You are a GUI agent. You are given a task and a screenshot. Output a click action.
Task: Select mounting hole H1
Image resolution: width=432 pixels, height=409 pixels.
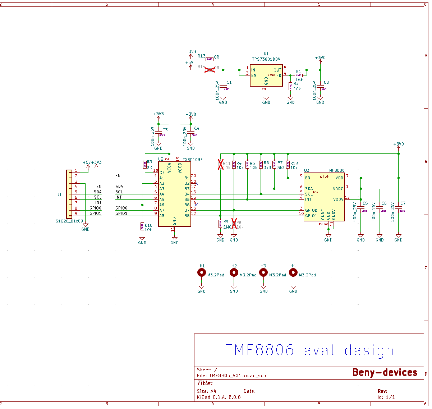202,273
